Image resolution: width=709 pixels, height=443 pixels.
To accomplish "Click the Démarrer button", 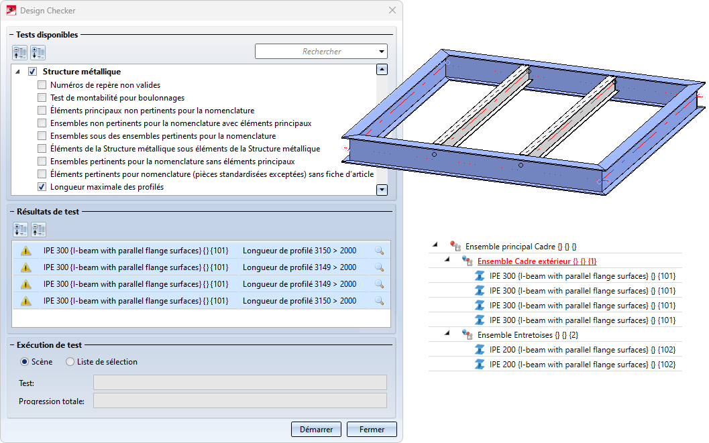I will pos(317,430).
